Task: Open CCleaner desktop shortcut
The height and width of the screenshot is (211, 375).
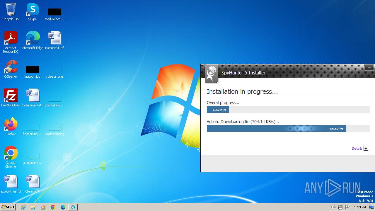Action: click(11, 69)
